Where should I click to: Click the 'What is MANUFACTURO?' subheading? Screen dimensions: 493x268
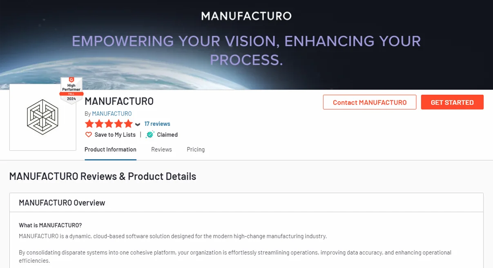50,226
